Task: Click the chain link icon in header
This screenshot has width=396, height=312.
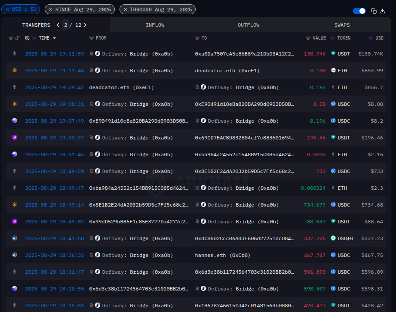Action: point(18,38)
